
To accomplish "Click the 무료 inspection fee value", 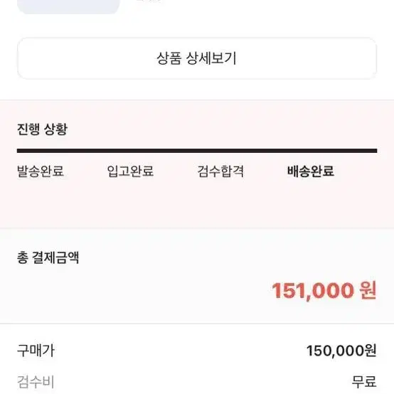I will tap(364, 382).
